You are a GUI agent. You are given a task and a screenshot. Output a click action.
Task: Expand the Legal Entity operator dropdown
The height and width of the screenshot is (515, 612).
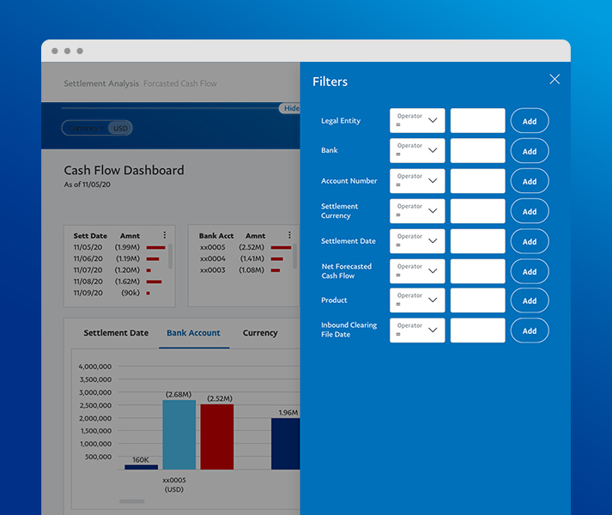(x=417, y=121)
